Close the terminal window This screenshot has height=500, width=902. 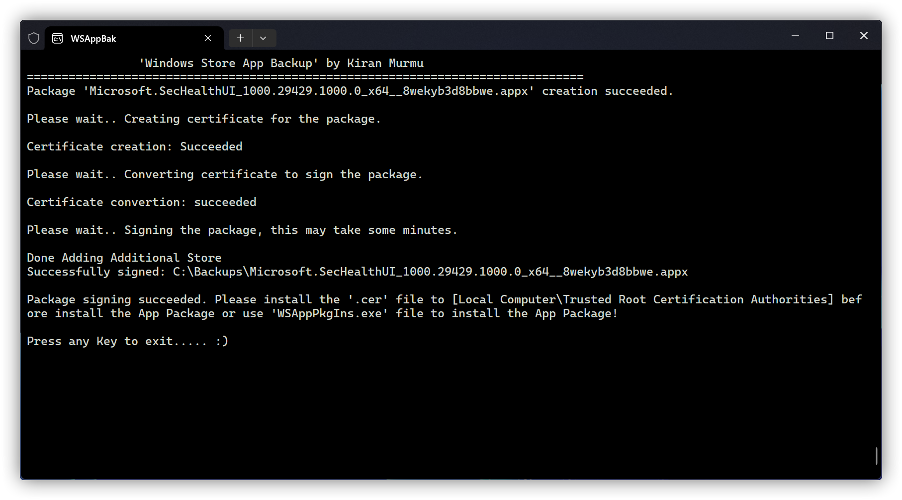click(x=864, y=36)
